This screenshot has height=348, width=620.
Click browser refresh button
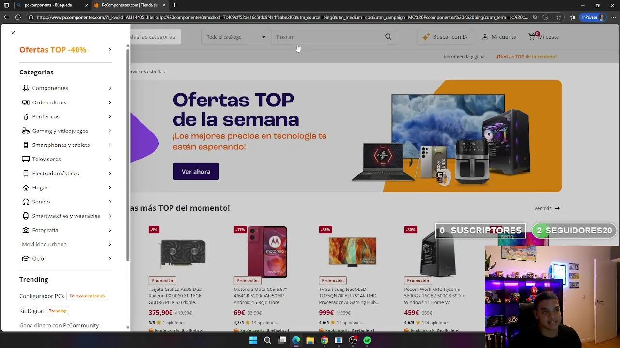click(18, 17)
